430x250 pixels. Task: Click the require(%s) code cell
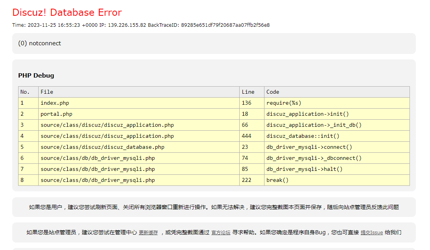[x=284, y=103]
